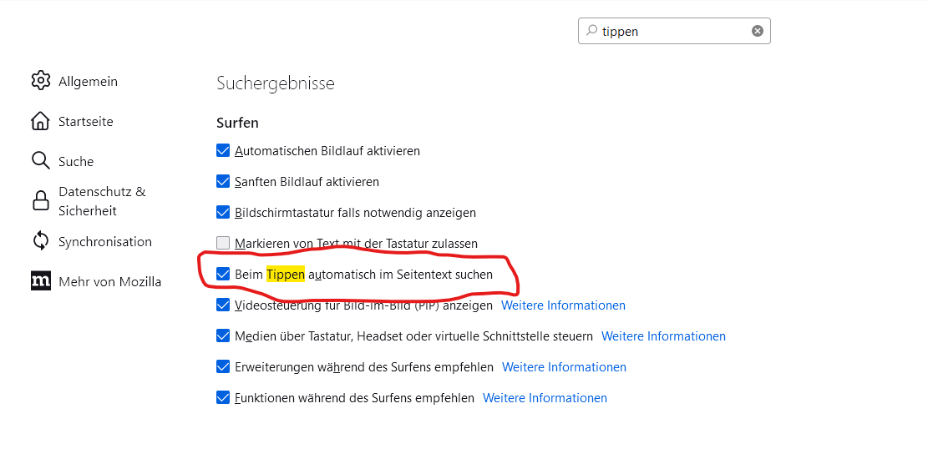The height and width of the screenshot is (454, 928).
Task: Click the Synchronisation arrows icon
Action: coord(40,241)
